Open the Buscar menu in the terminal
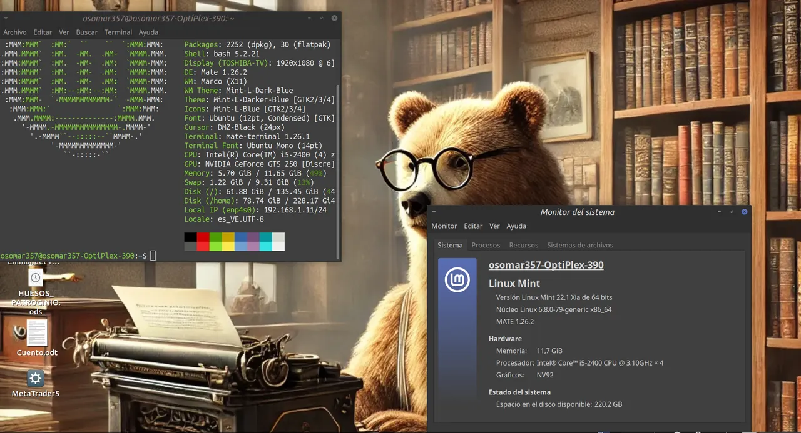This screenshot has height=433, width=801. coord(87,32)
